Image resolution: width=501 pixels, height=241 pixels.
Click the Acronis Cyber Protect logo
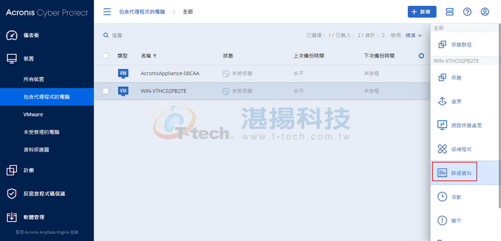[46, 13]
